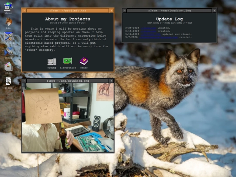Click the 'About my Projects' heading

68,19
